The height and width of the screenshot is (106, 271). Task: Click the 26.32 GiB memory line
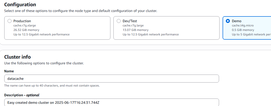click(x=26, y=30)
